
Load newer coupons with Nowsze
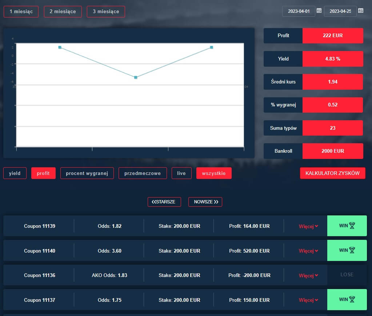pos(205,202)
